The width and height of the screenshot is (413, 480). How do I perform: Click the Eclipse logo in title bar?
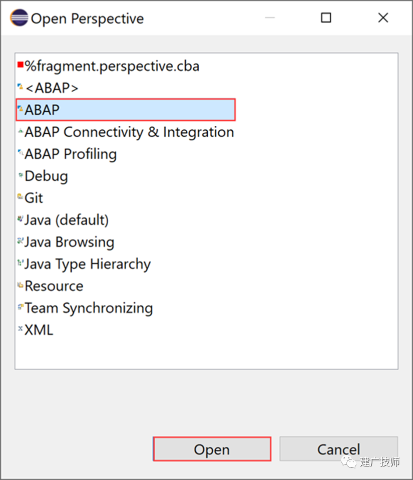pyautogui.click(x=19, y=18)
